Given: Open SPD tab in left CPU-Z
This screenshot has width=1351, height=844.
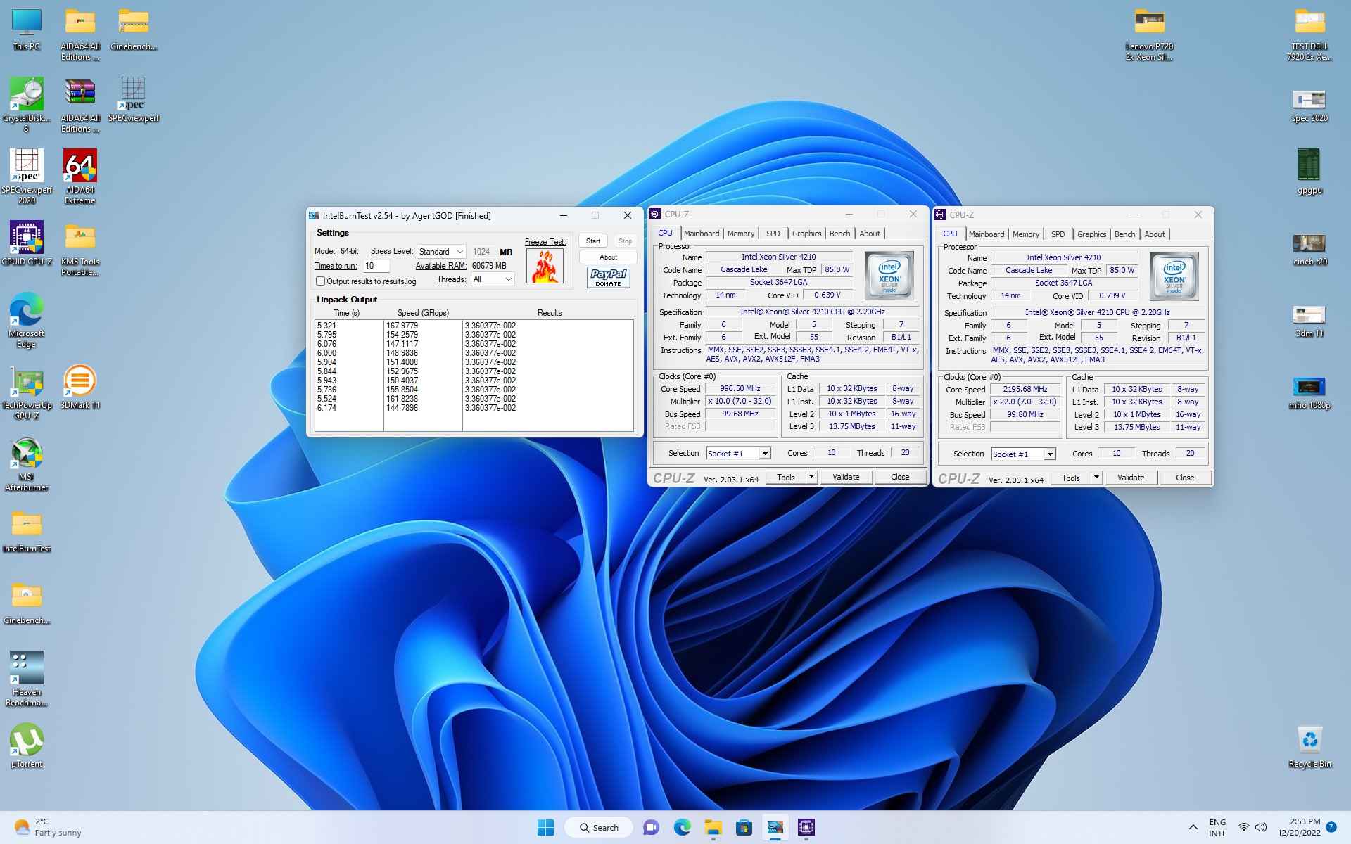Looking at the screenshot, I should click(773, 234).
